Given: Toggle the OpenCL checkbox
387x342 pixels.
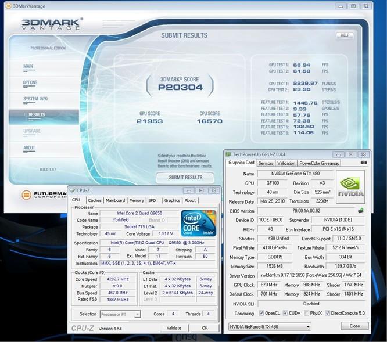Looking at the screenshot, I should 261,313.
